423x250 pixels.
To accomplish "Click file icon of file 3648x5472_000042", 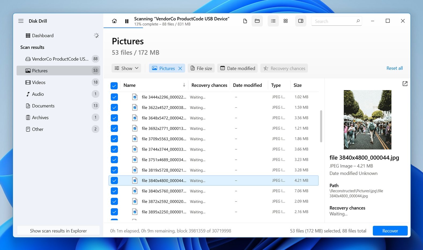I will tap(135, 118).
